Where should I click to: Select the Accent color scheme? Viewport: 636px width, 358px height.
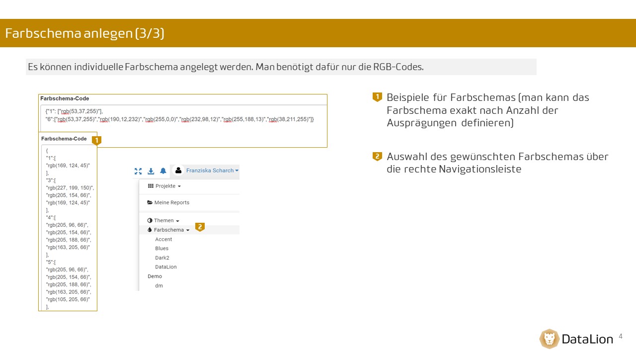163,240
